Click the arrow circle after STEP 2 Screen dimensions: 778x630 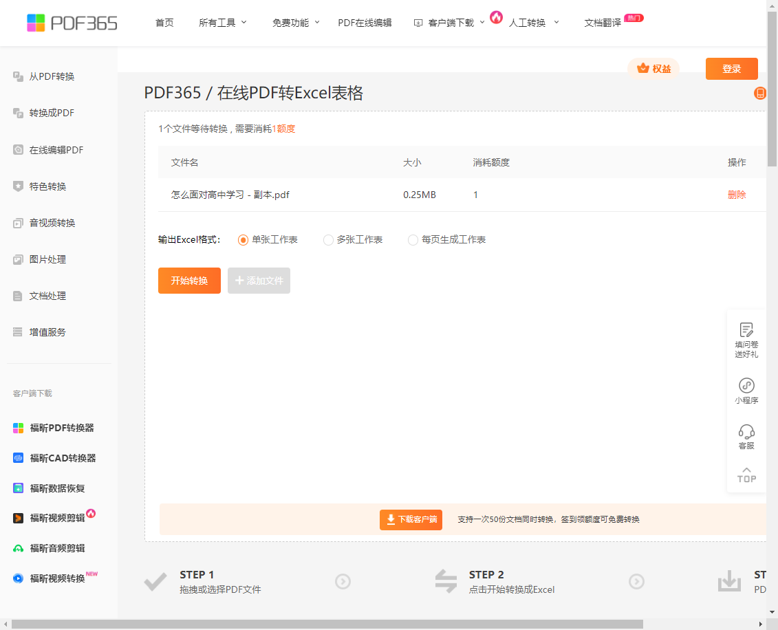[636, 581]
